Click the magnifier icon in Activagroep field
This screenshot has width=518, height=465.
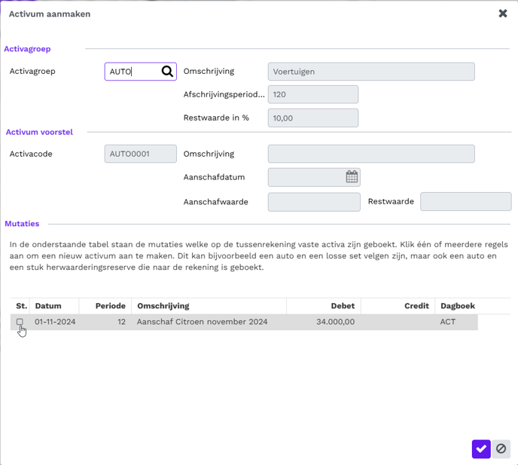167,72
